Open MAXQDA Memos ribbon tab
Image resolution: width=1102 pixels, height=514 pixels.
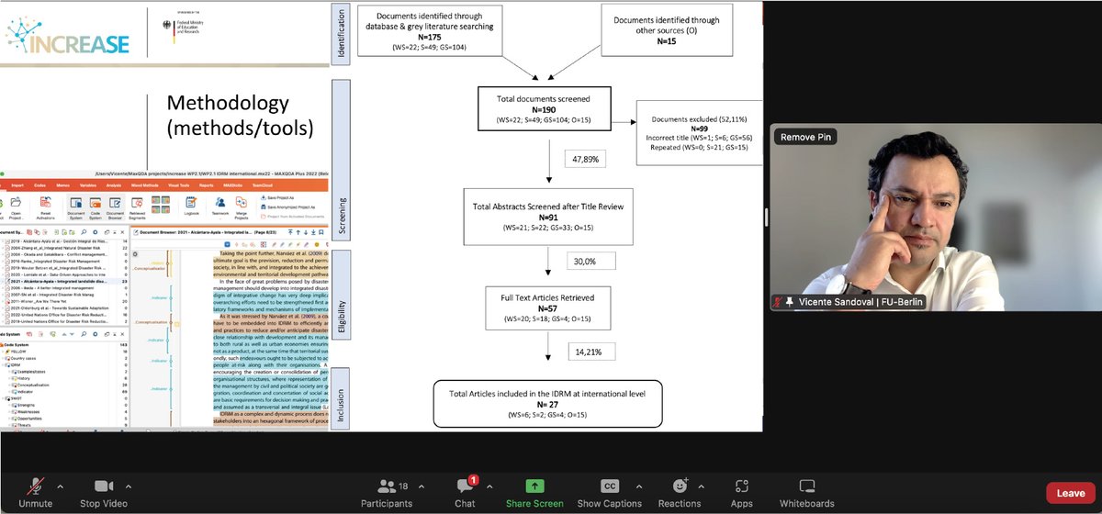[x=62, y=185]
